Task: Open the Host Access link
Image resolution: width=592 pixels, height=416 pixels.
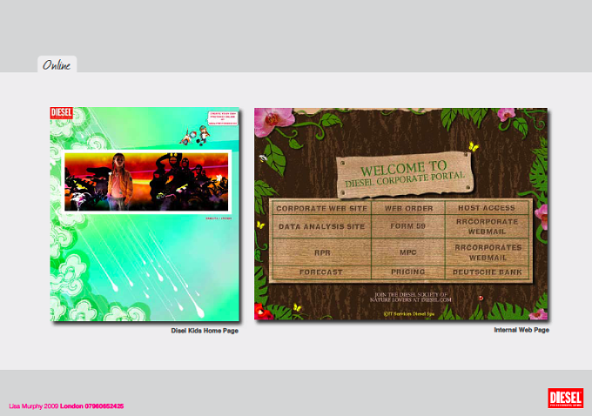Action: (x=487, y=208)
